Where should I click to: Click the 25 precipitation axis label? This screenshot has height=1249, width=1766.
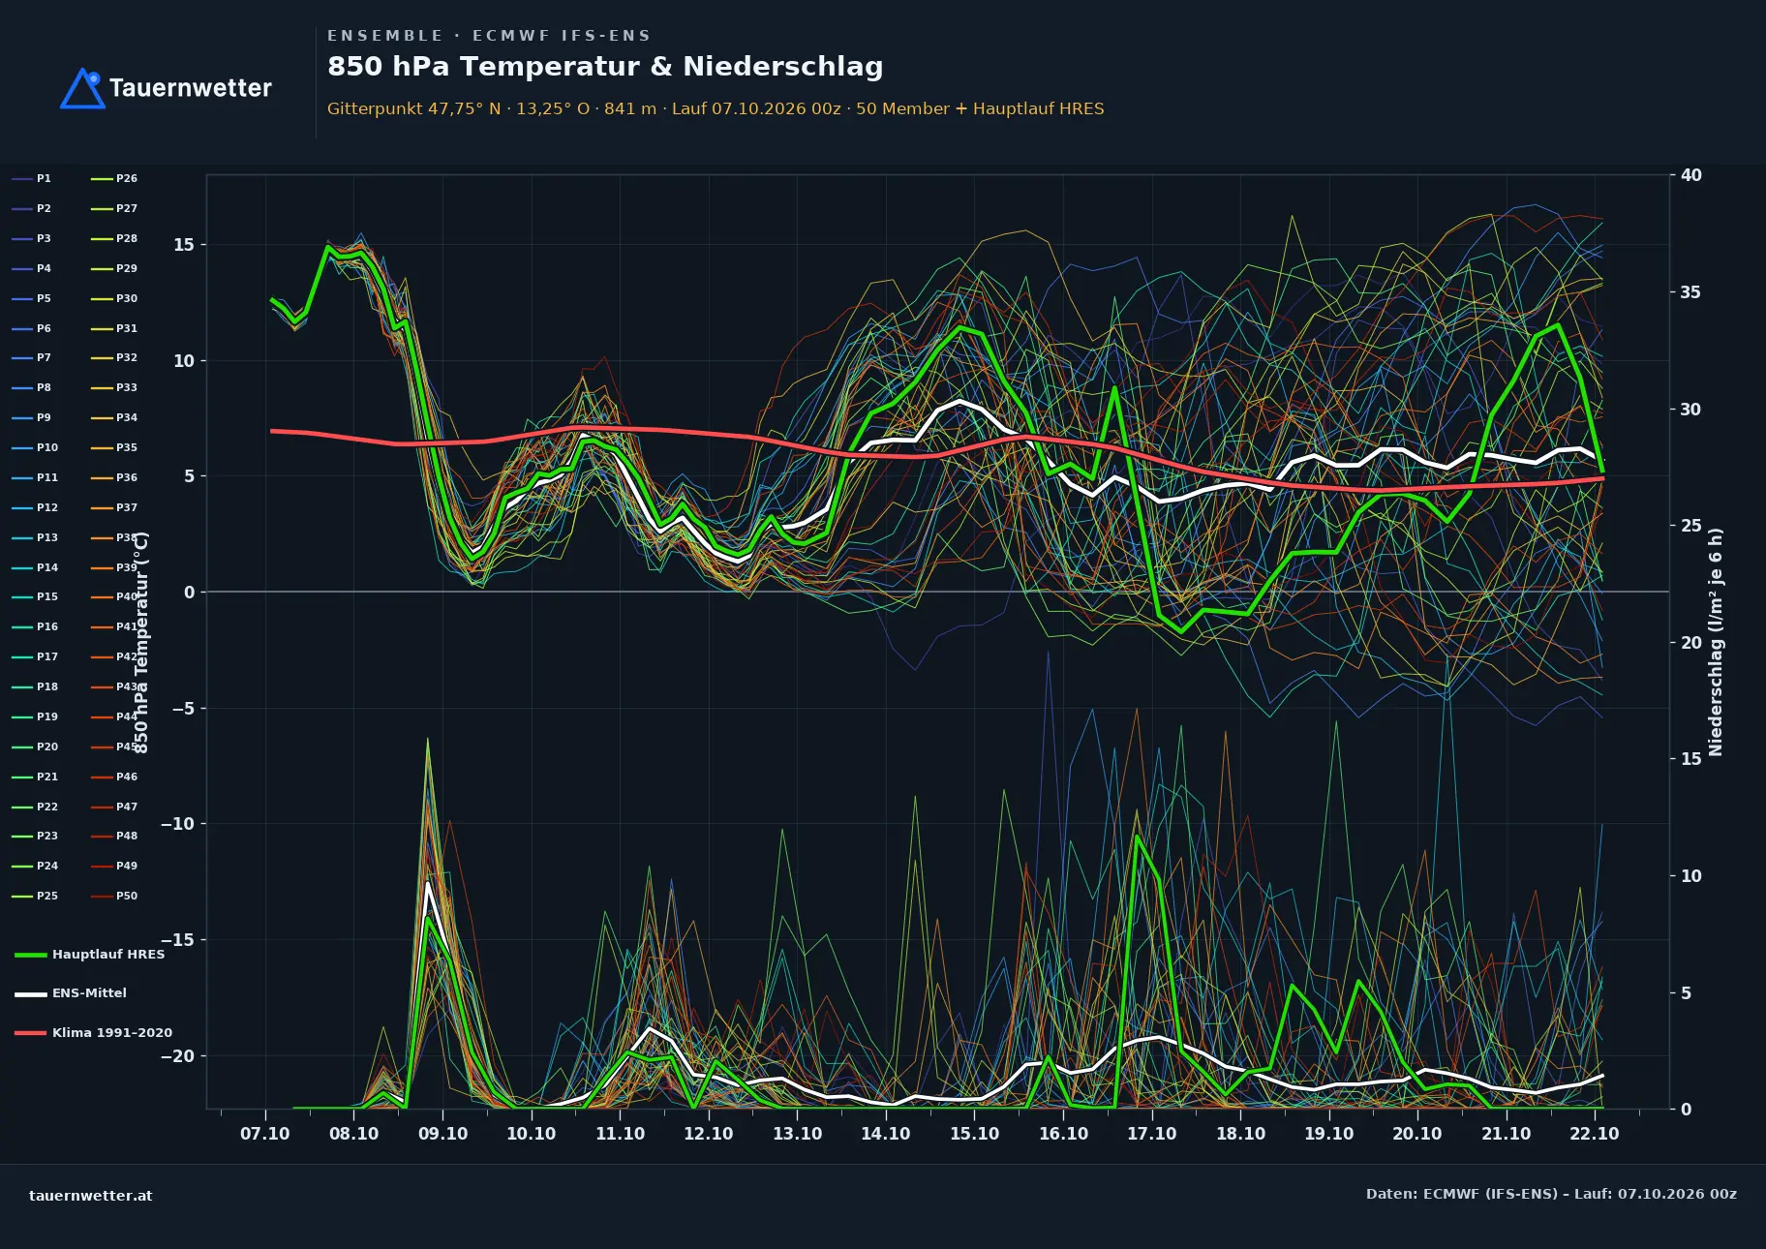point(1691,526)
